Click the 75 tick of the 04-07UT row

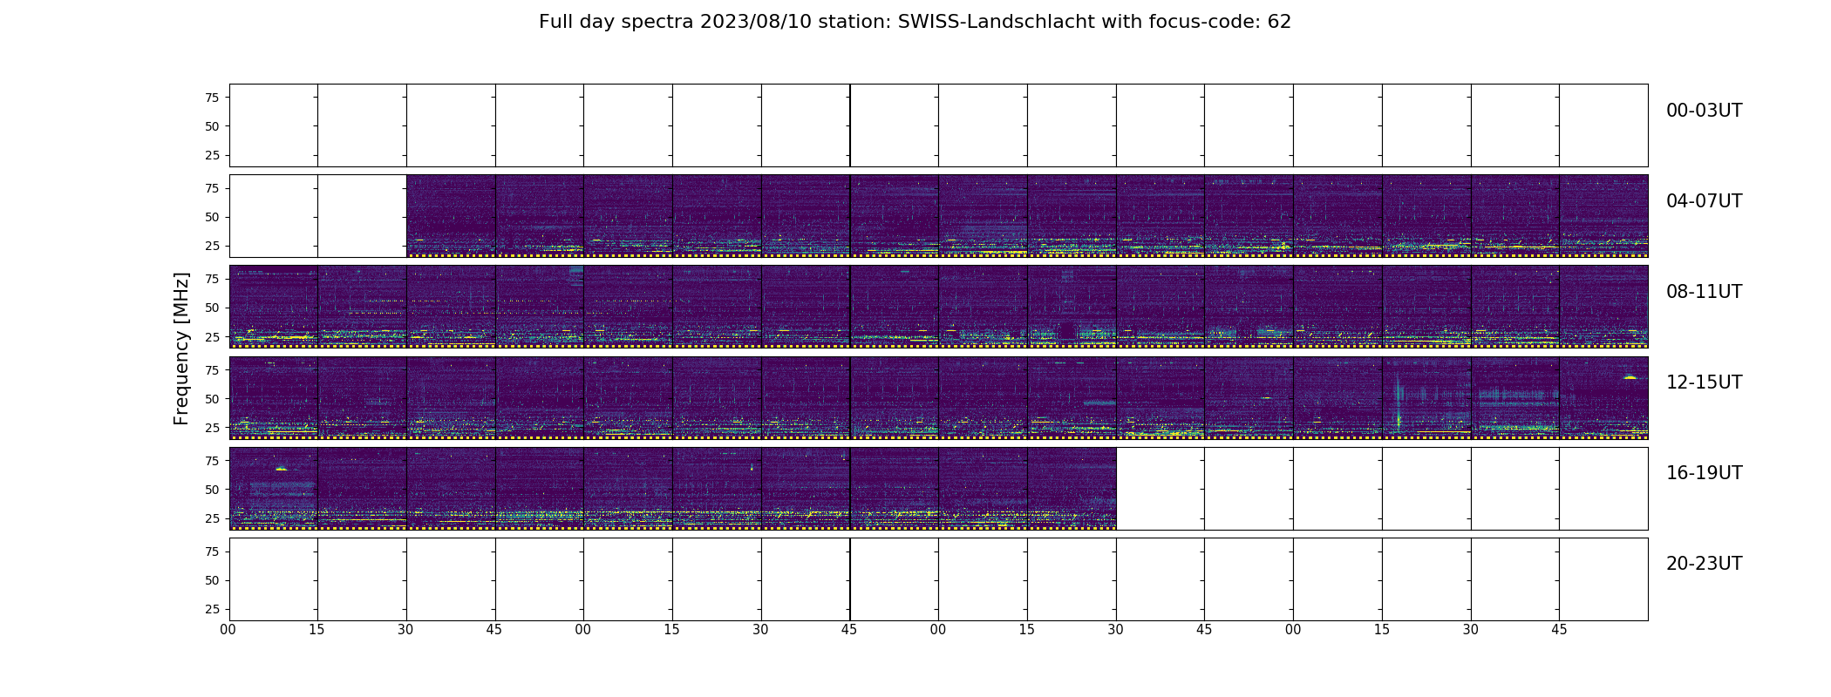click(x=212, y=188)
